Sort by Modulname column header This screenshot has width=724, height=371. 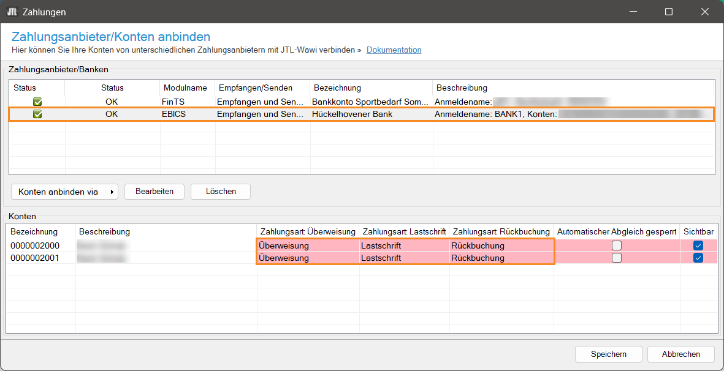coord(185,88)
